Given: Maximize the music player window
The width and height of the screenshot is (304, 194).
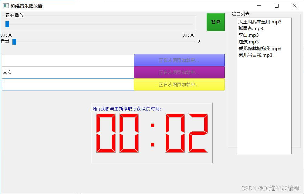Looking at the screenshot, I should point(277,6).
